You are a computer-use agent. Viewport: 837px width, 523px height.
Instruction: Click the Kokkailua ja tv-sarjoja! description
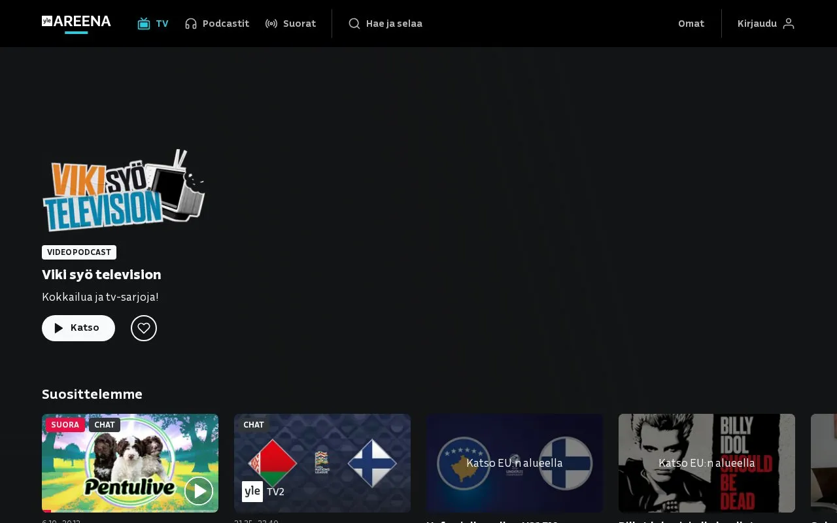pyautogui.click(x=101, y=297)
